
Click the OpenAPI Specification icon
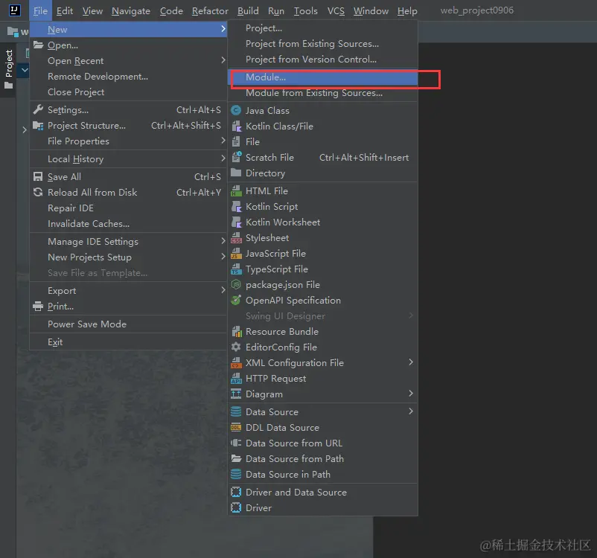click(x=236, y=300)
